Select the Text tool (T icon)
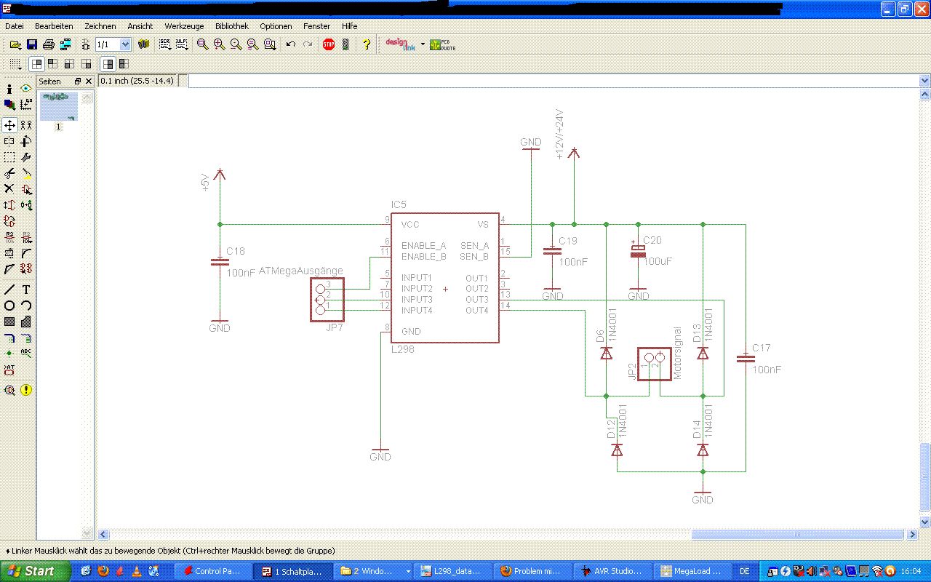 [26, 290]
